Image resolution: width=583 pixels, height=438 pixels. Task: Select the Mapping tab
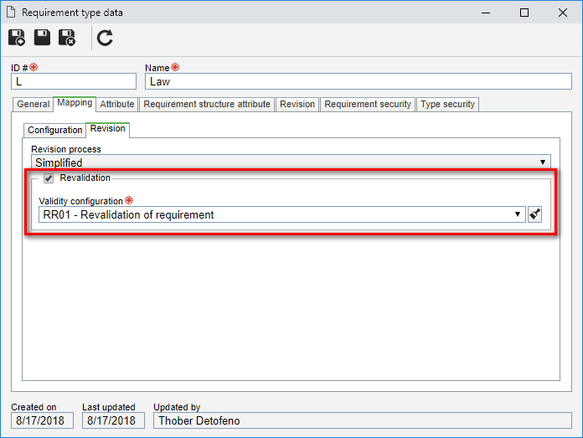click(x=75, y=103)
